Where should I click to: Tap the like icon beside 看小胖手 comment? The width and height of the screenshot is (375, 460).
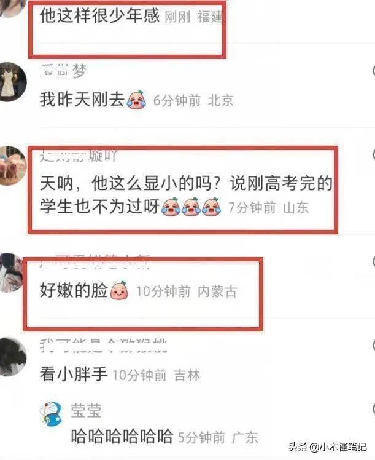[x=373, y=346]
